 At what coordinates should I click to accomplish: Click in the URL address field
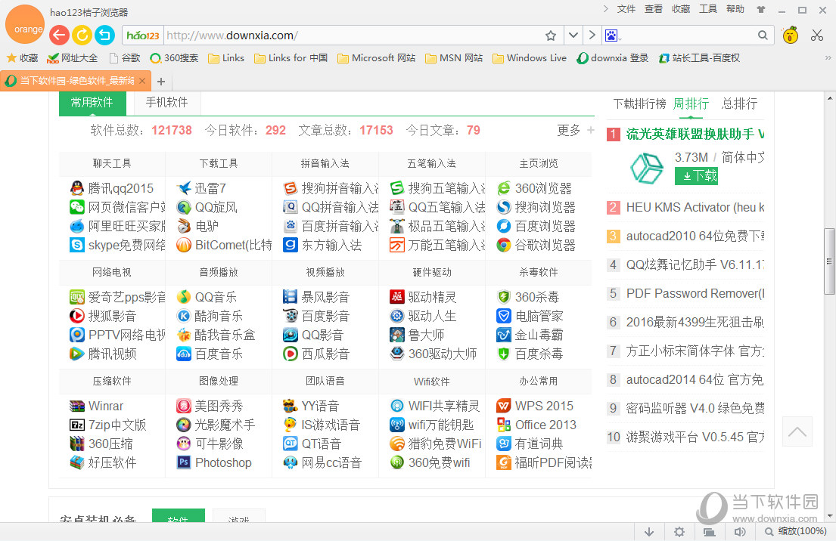352,36
